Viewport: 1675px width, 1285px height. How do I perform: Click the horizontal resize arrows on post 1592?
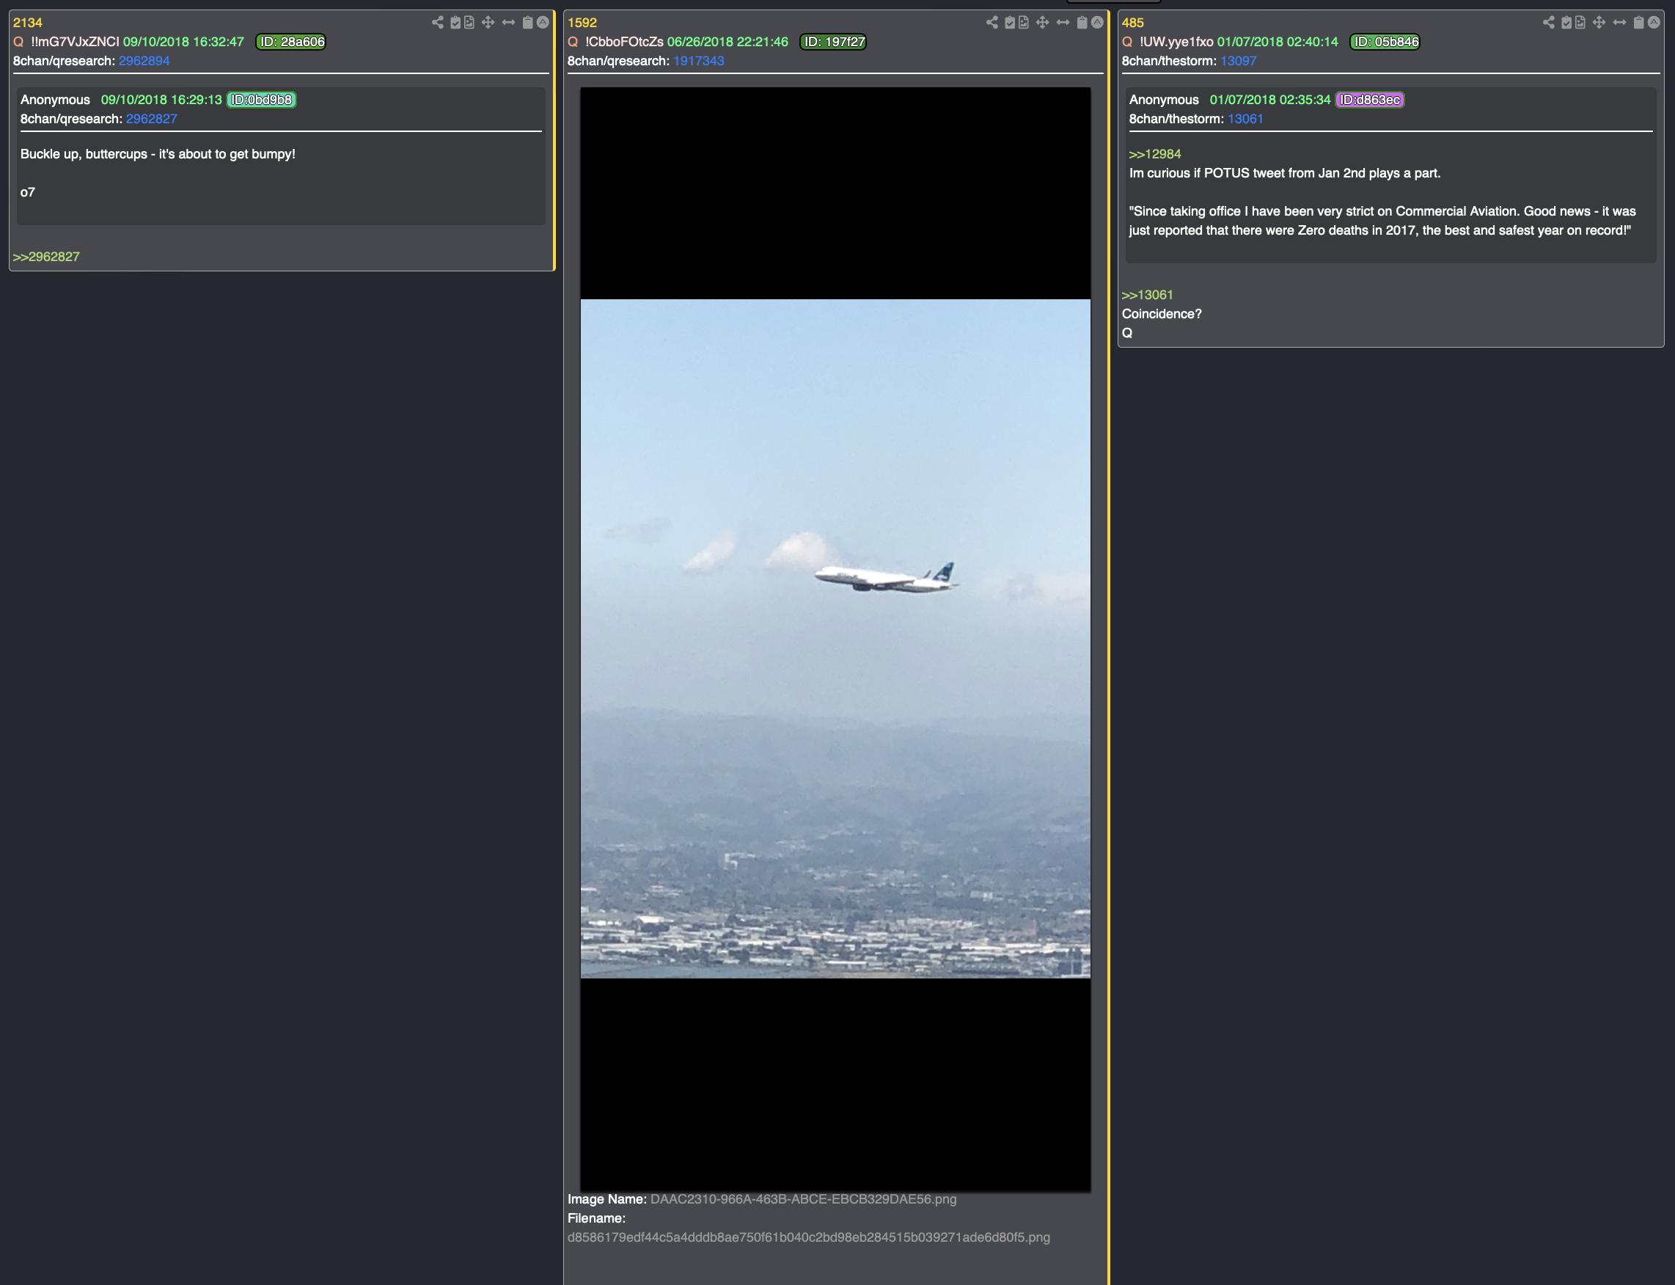(x=1063, y=22)
